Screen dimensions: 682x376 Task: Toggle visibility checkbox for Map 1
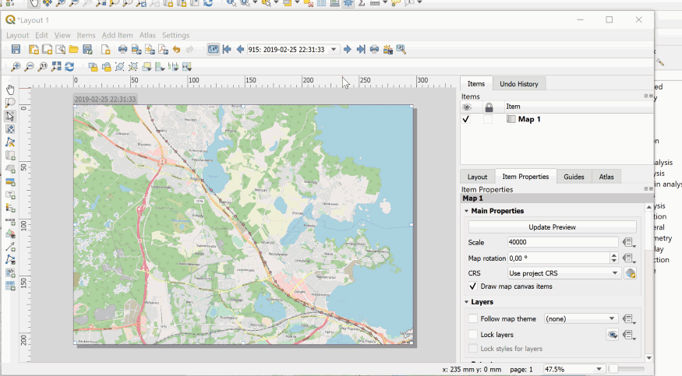coord(466,119)
